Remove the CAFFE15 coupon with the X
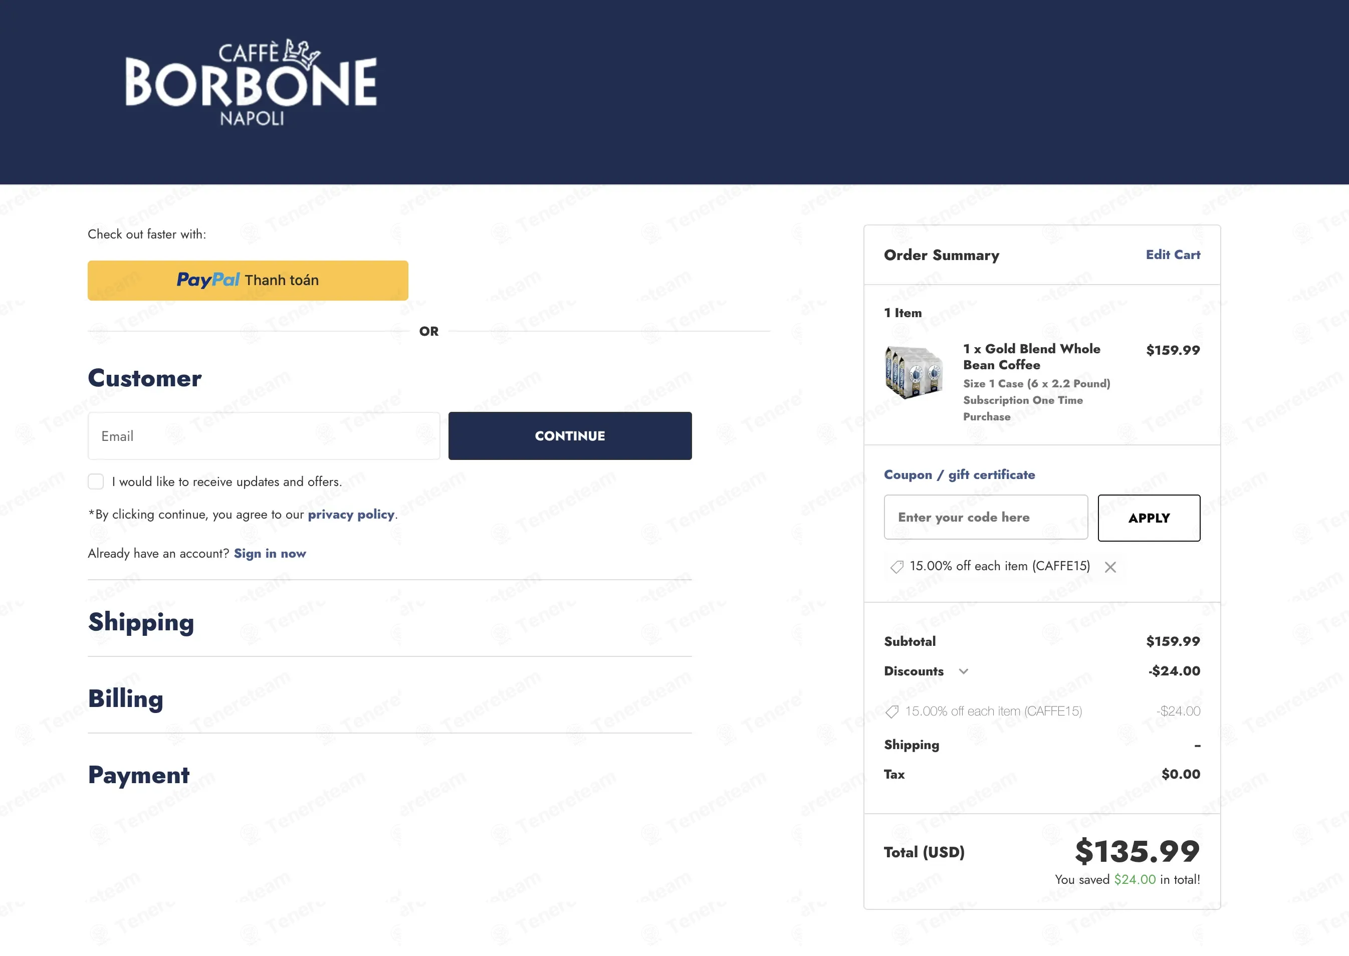Viewport: 1349px width, 956px height. 1110,567
